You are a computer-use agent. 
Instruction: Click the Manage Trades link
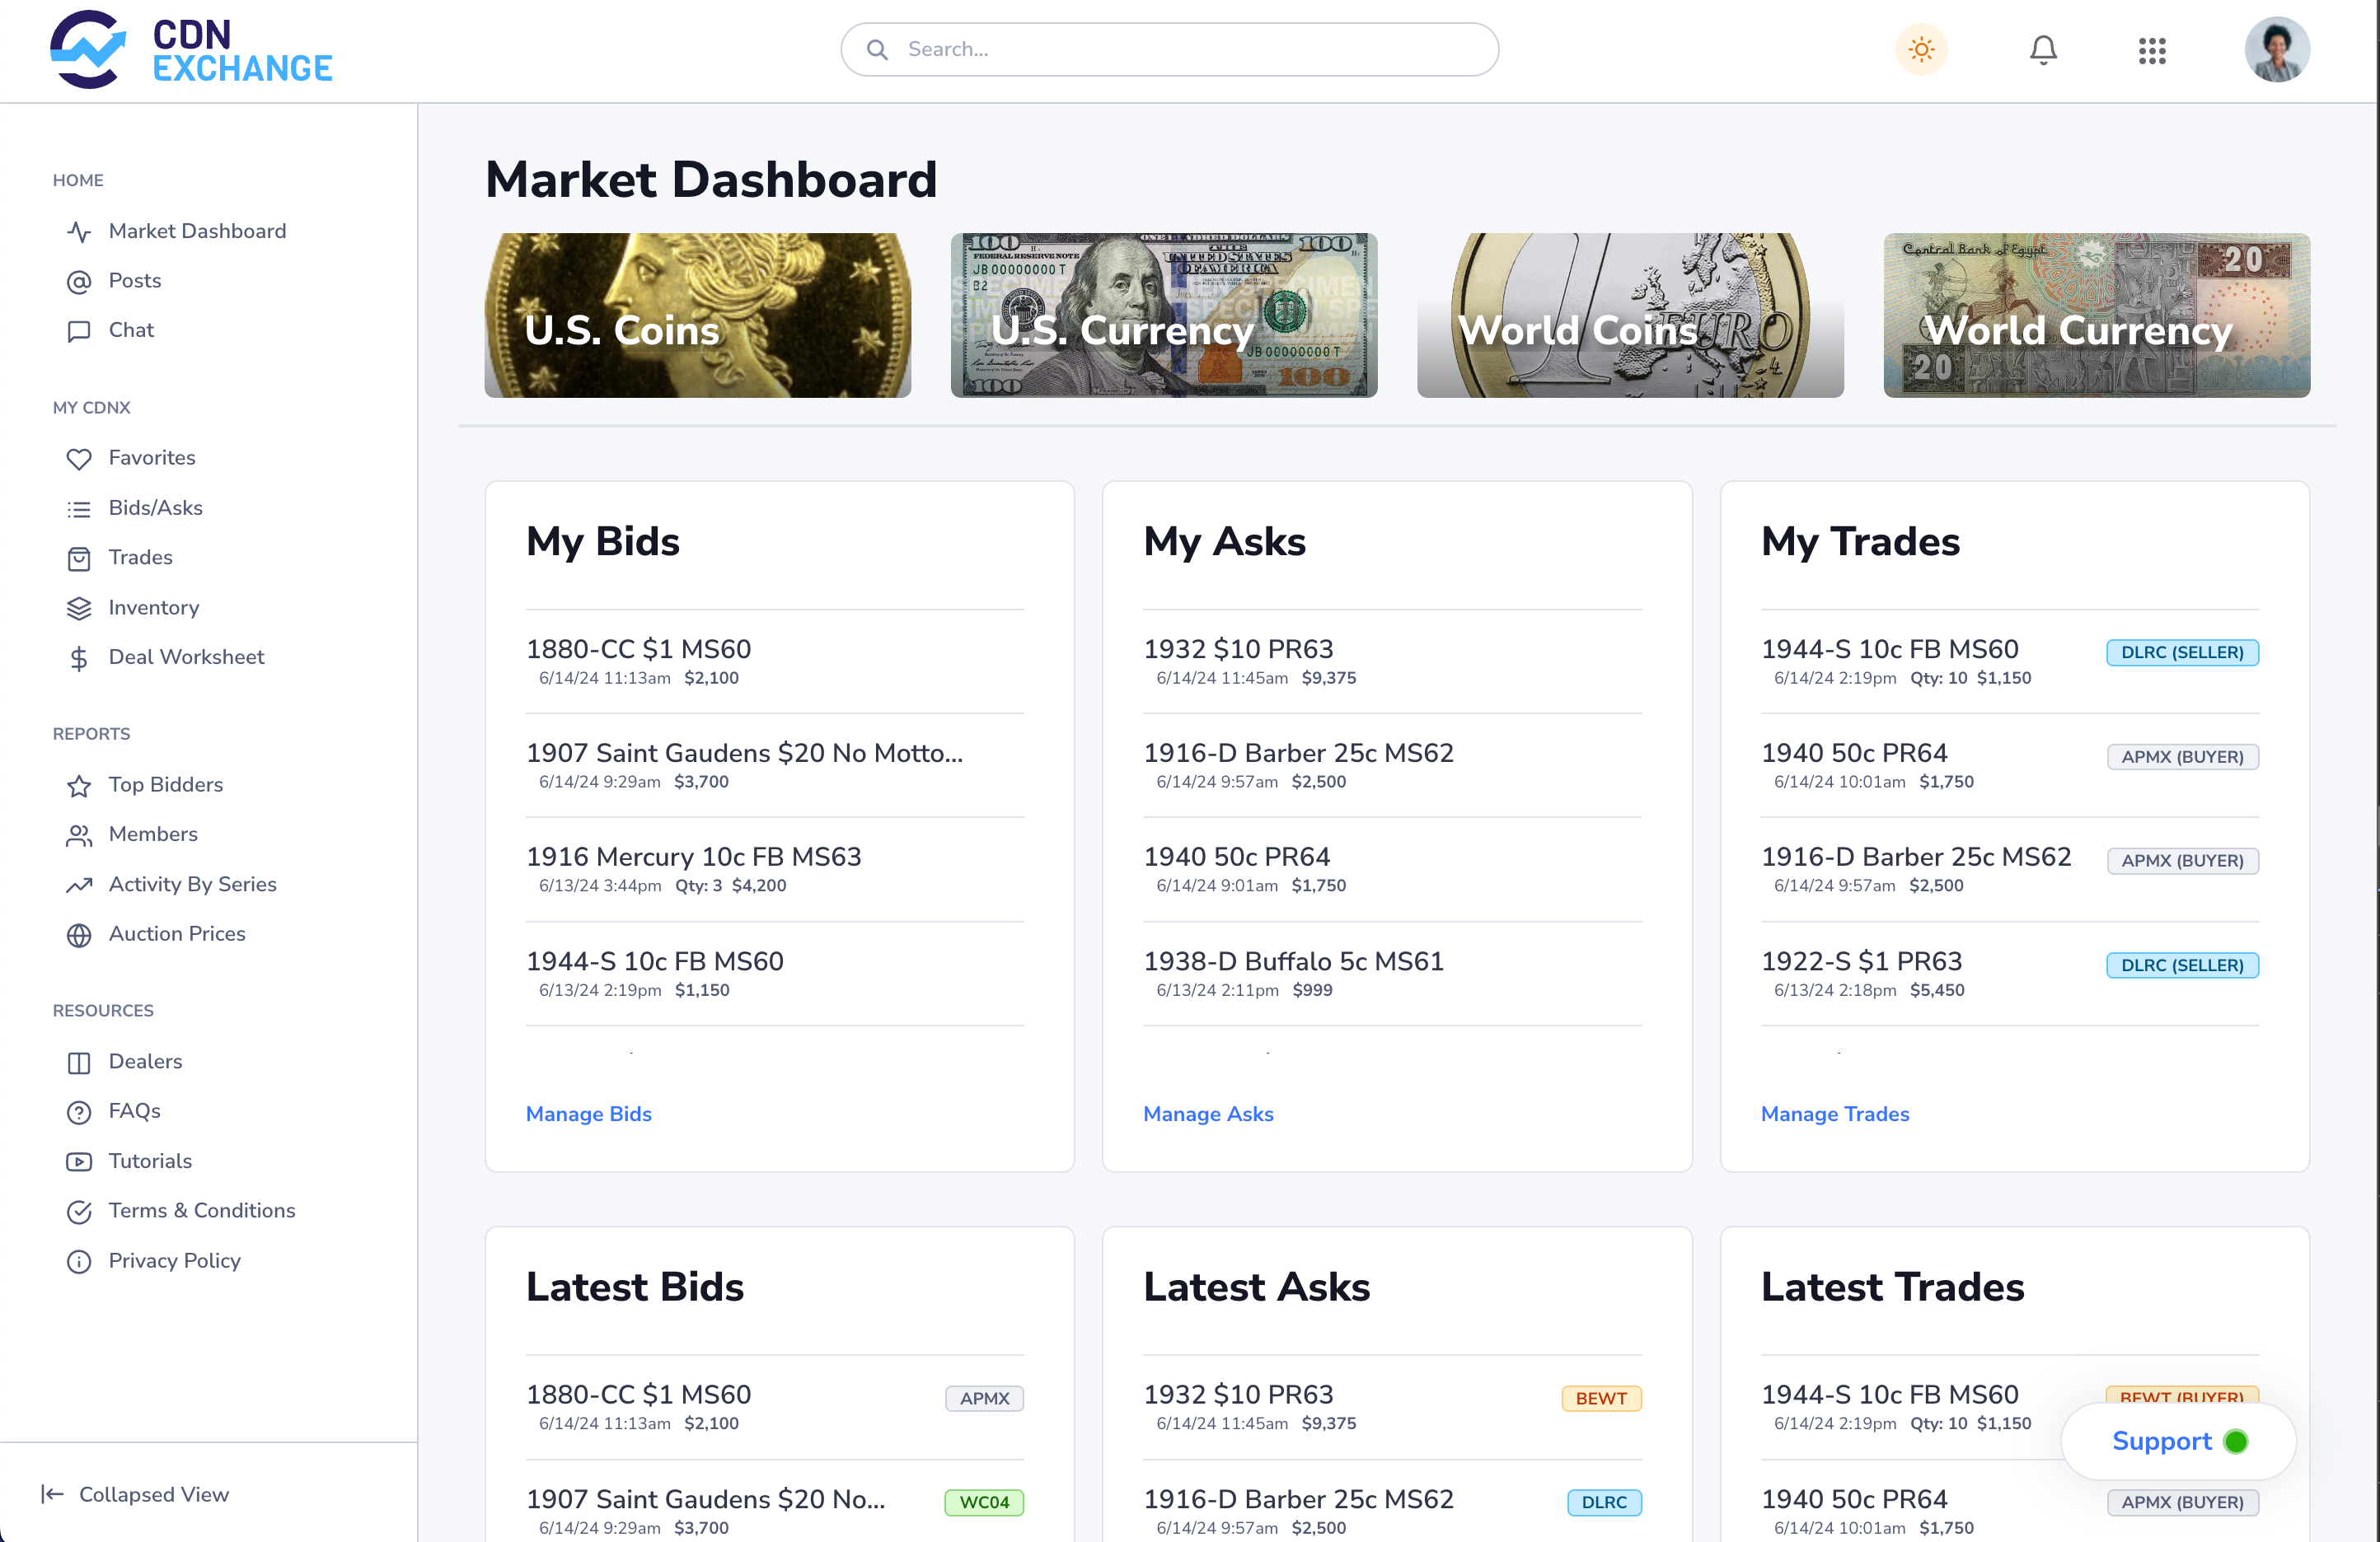[1834, 1114]
